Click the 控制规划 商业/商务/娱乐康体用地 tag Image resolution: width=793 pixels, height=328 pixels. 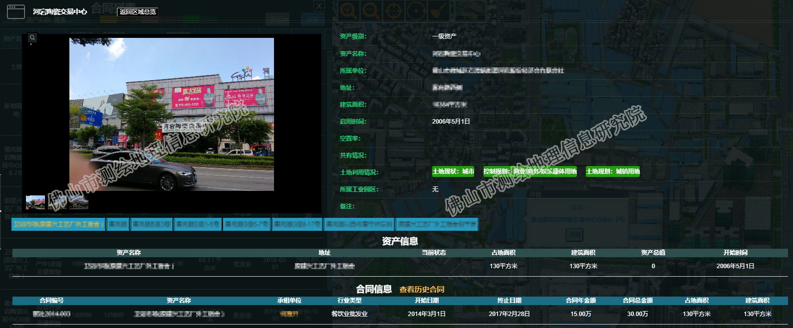(530, 171)
